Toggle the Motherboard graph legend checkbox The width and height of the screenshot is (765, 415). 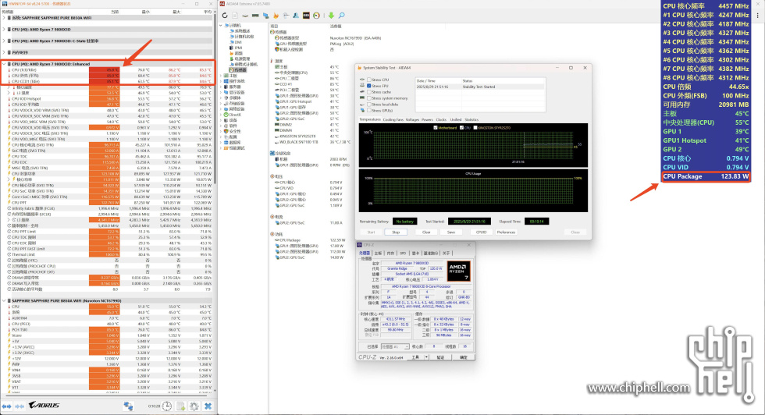tap(437, 128)
